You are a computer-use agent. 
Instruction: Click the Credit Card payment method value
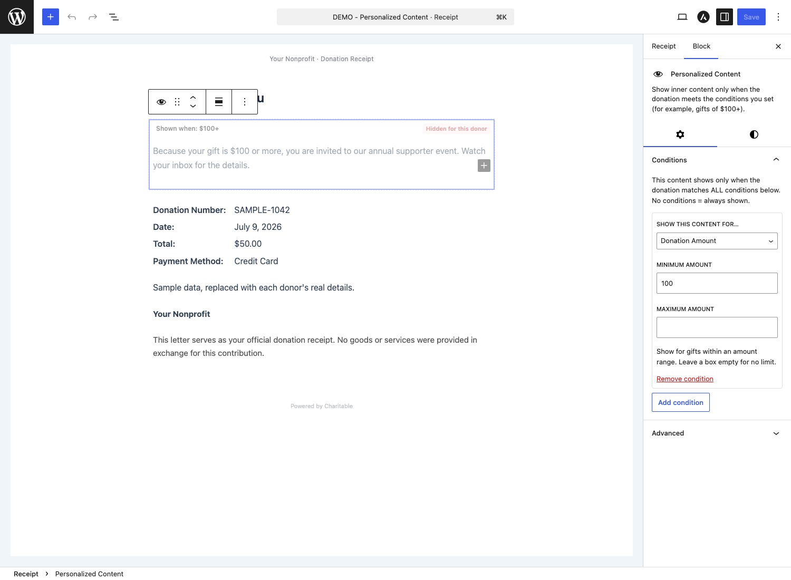[x=256, y=261]
